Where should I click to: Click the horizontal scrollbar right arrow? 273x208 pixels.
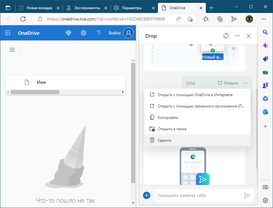123,92
